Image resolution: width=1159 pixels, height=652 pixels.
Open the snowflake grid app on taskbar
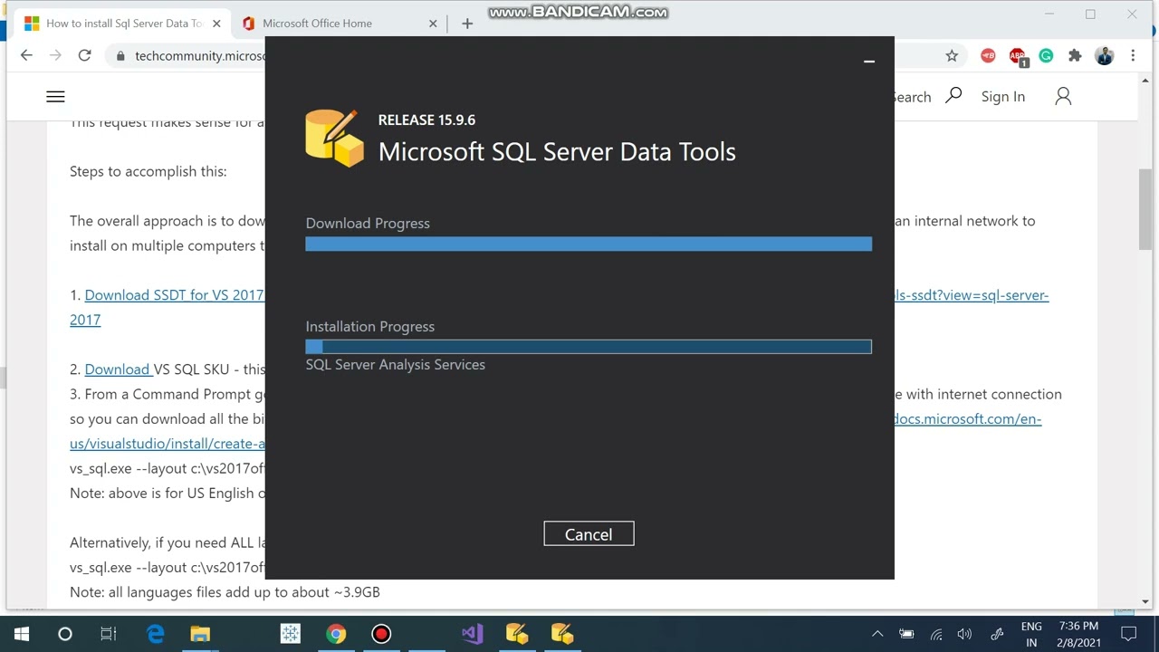click(x=291, y=634)
